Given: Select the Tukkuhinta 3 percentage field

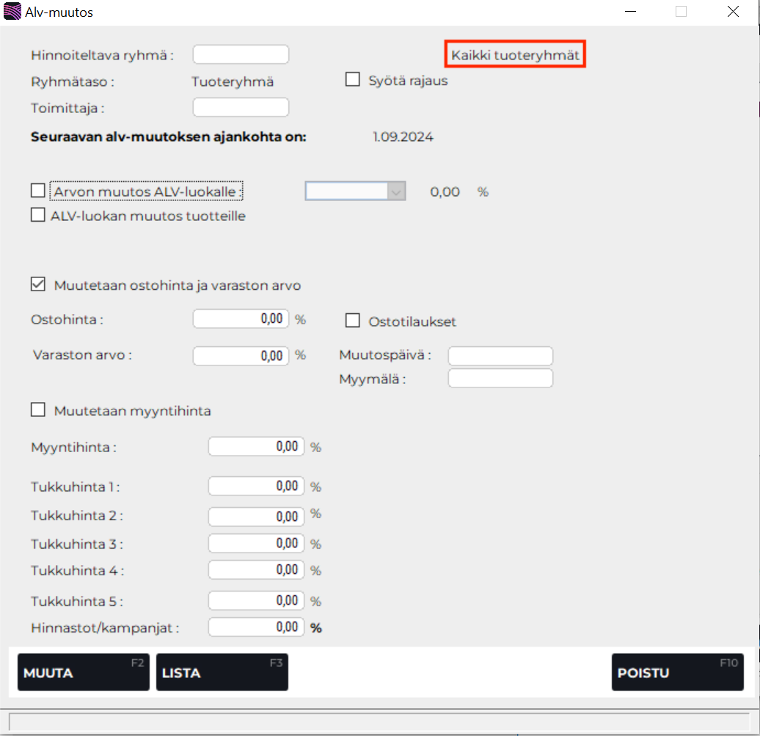Looking at the screenshot, I should tap(256, 544).
